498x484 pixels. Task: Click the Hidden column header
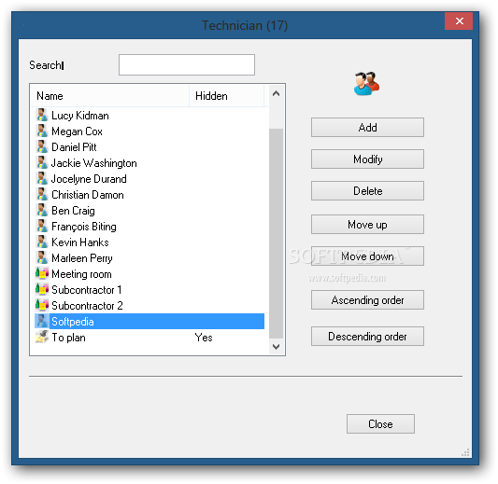point(226,96)
